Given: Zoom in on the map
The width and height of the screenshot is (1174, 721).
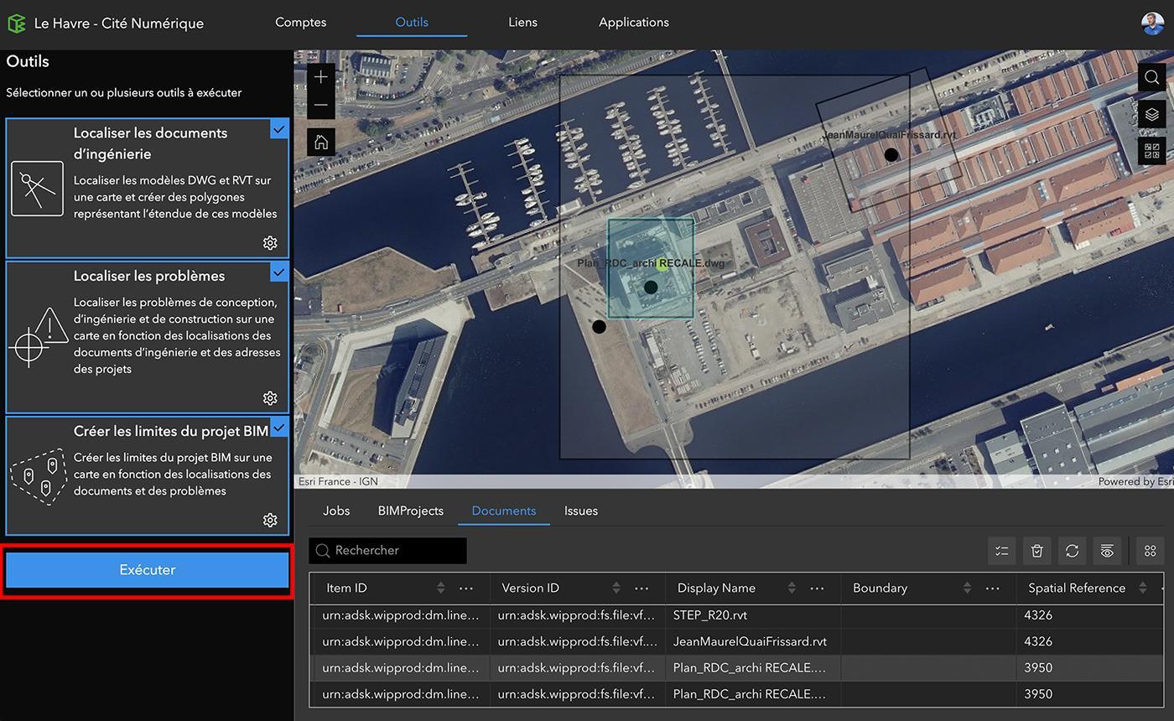Looking at the screenshot, I should (321, 77).
